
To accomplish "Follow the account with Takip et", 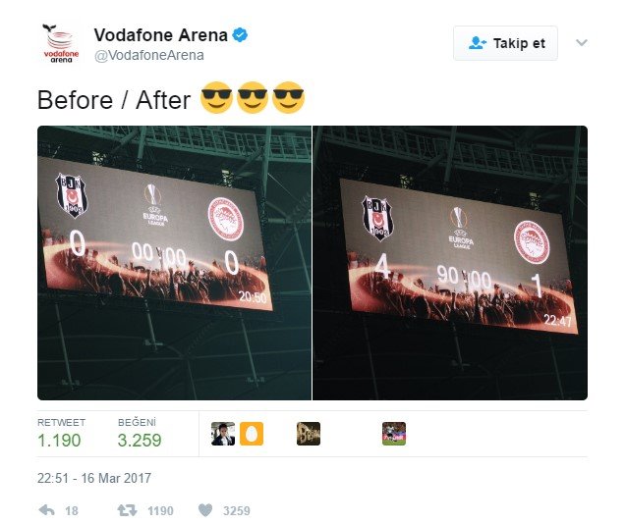I will (505, 43).
